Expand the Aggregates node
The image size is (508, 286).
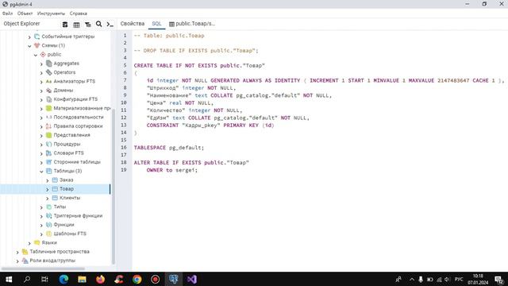[41, 64]
